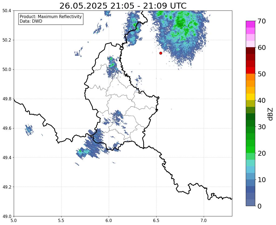276x225 pixels.
Task: Click latitude axis label 49.0
Action: (7, 216)
